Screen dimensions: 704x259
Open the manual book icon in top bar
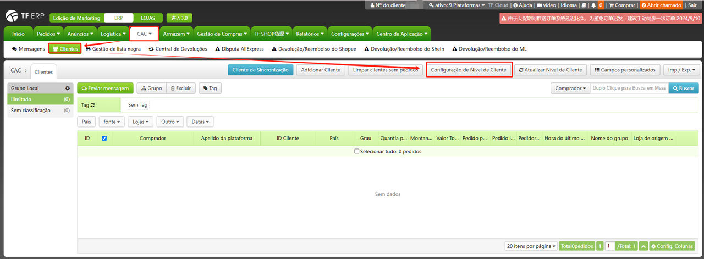coord(584,5)
